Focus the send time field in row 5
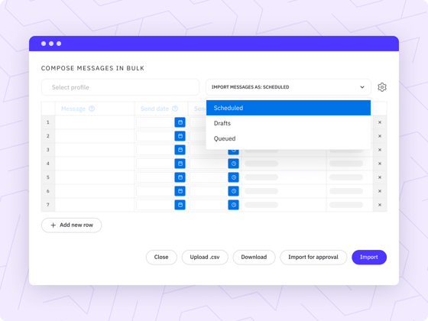This screenshot has width=428, height=321. tap(209, 177)
